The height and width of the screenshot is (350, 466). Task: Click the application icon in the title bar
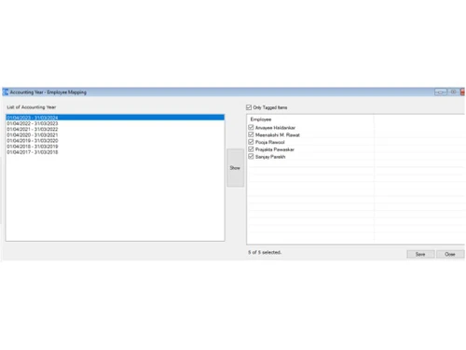[x=6, y=92]
